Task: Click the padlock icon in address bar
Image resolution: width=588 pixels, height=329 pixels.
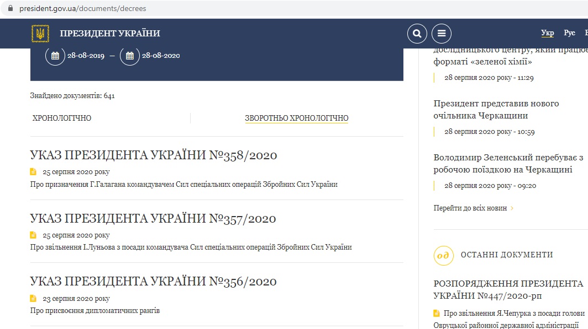Action: pos(11,8)
